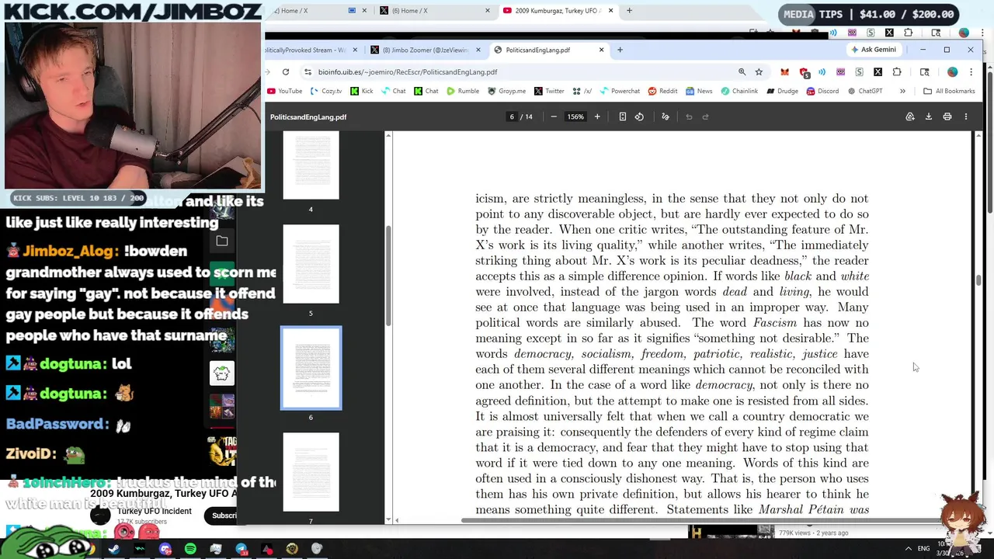Open the Powerchat bookmark
994x559 pixels.
point(619,91)
